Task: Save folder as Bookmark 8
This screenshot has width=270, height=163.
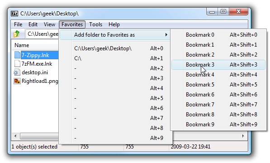Action: 218,115
